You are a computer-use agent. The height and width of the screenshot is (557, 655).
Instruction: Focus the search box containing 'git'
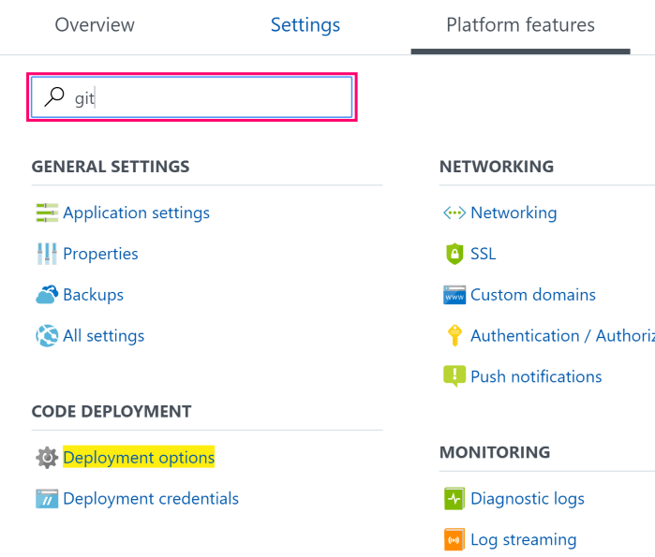[x=216, y=97]
